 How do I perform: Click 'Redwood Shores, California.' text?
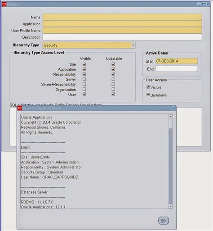pyautogui.click(x=43, y=127)
